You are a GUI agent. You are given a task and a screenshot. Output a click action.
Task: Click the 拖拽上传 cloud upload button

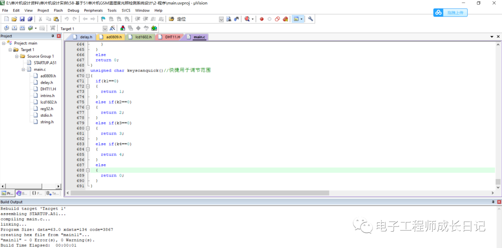click(x=450, y=13)
